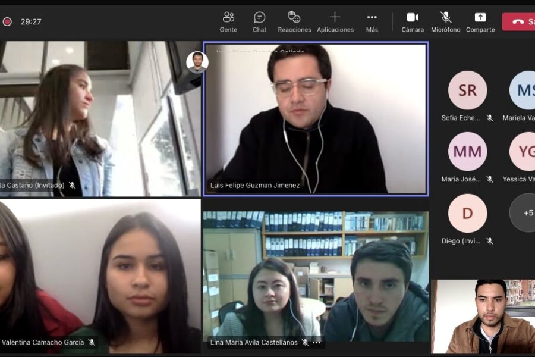The width and height of the screenshot is (535, 357).
Task: Click the Comparte screen share button
Action: point(480,22)
